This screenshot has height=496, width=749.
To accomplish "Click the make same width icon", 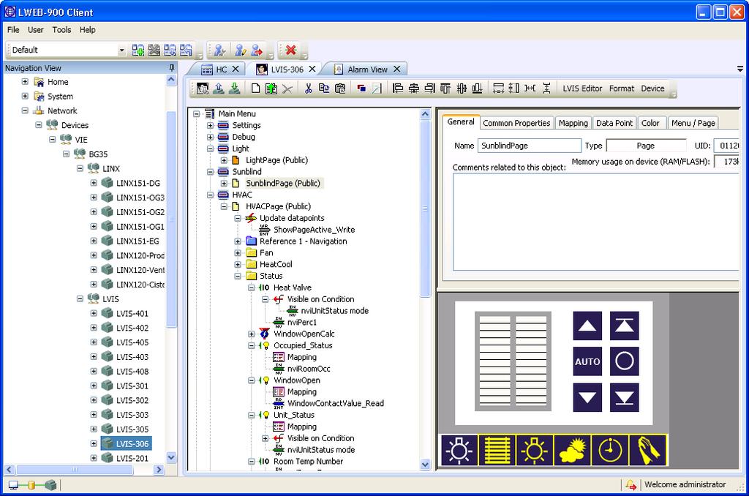I will click(498, 89).
